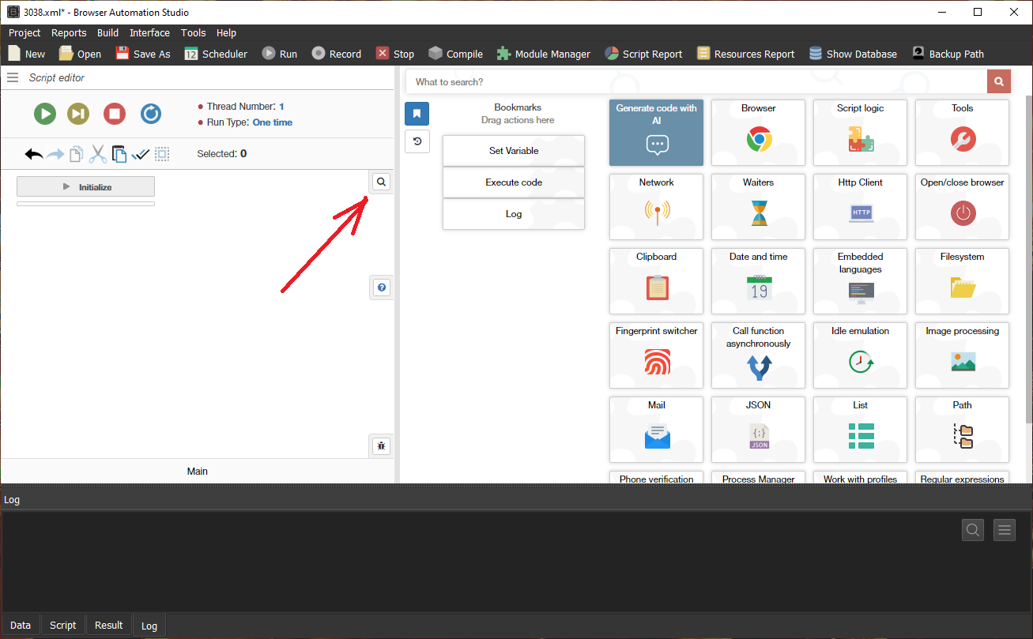Open script search magnifier icon
This screenshot has height=639, width=1033.
pyautogui.click(x=381, y=182)
